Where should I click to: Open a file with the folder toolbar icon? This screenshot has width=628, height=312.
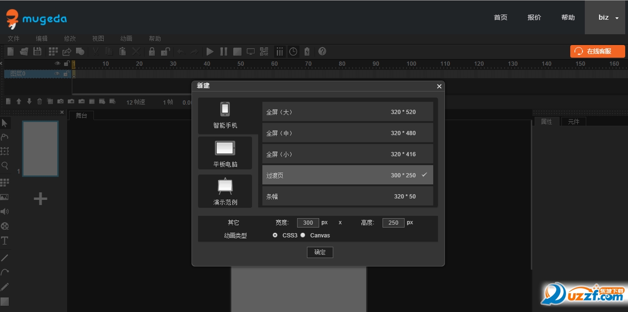(24, 52)
